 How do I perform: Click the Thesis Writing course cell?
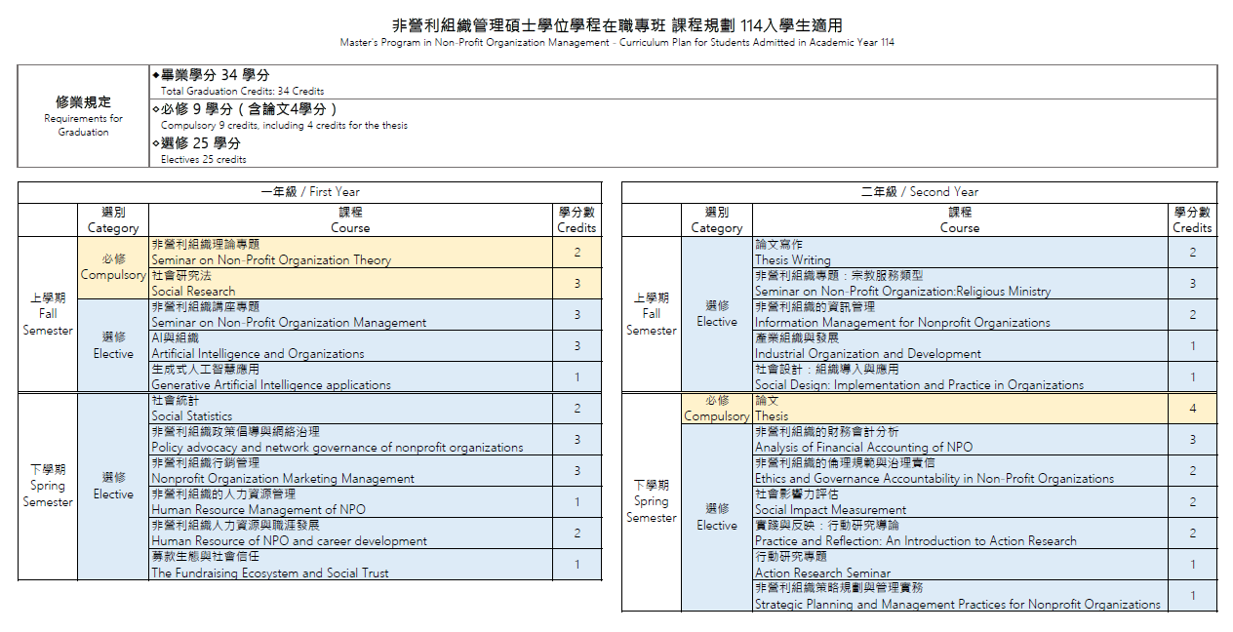[960, 253]
